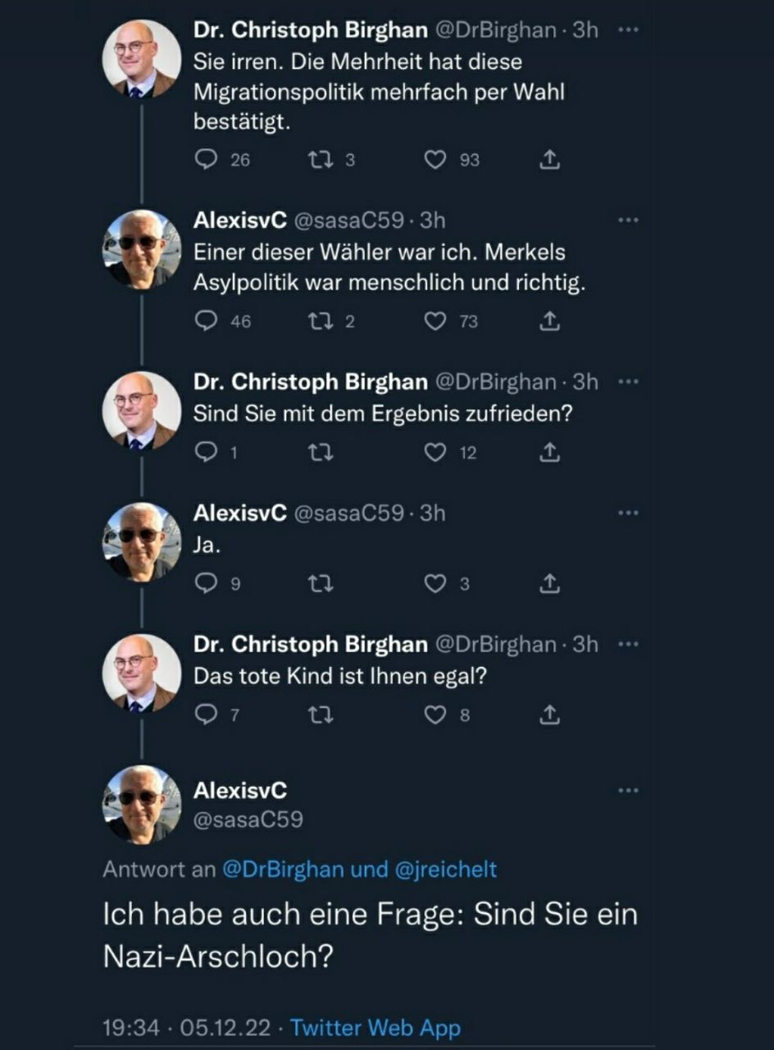Screen dimensions: 774x1050
Task: Retweet the post with 3 retweets
Action: (316, 159)
